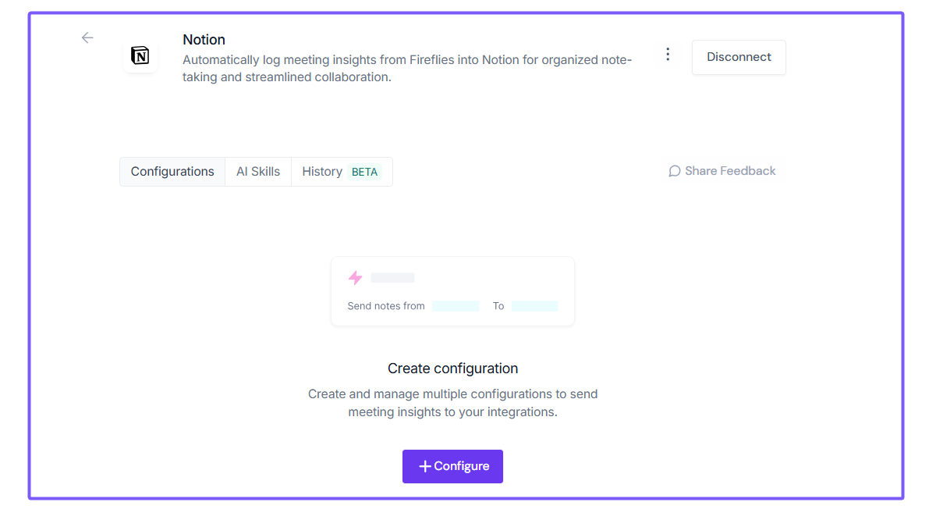Open the AI Skills tab
Viewport: 929px width, 520px height.
tap(258, 172)
